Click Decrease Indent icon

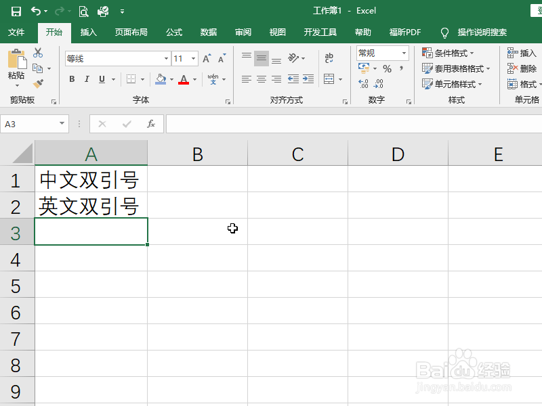(293, 79)
